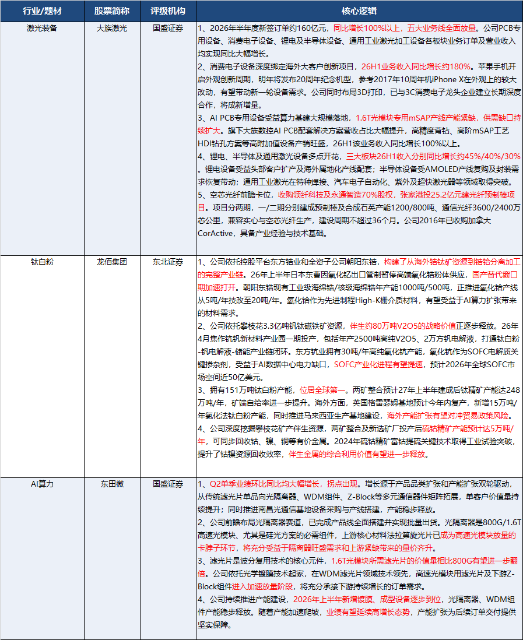Click the line starting 3、拥有151万吨钛白粉产能
Viewport: 523px width, 640px height.
pos(359,391)
